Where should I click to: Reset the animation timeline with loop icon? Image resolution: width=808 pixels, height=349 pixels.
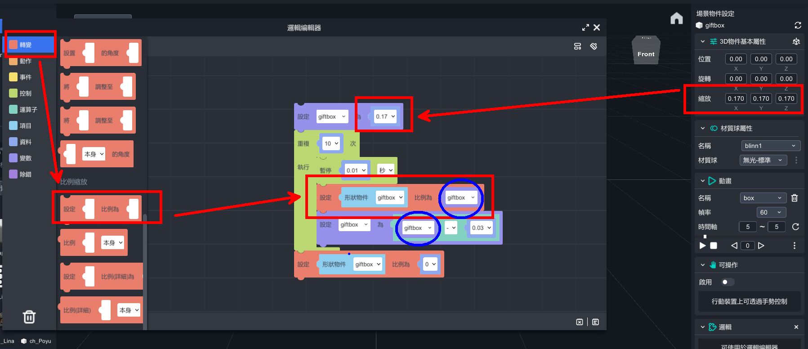pyautogui.click(x=795, y=227)
